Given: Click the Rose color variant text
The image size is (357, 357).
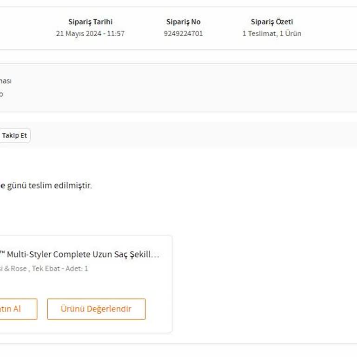Looking at the screenshot, I should click(x=18, y=269).
